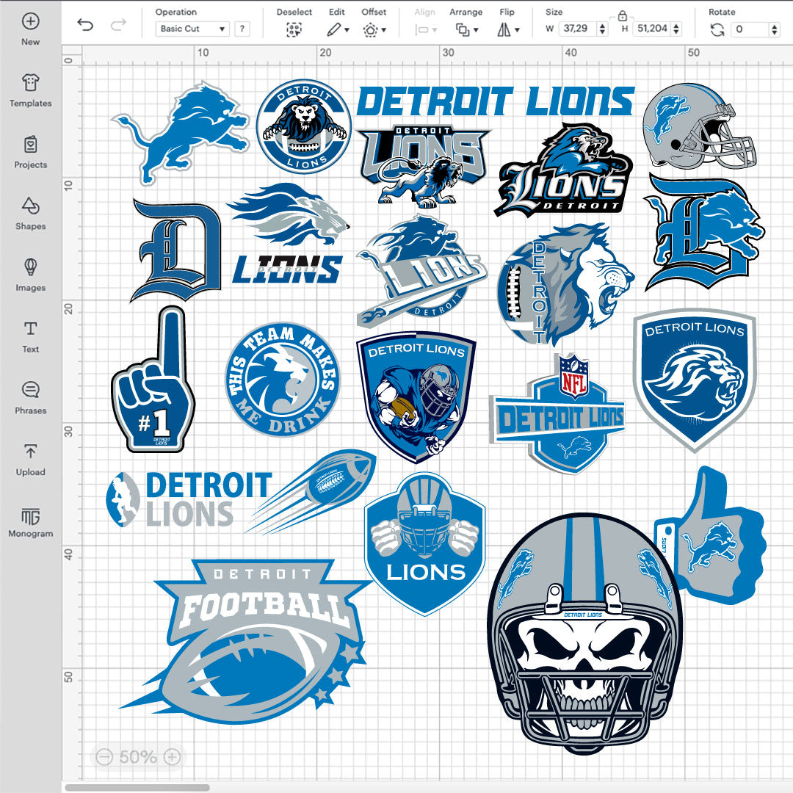
Task: Click the New project icon
Action: (30, 21)
